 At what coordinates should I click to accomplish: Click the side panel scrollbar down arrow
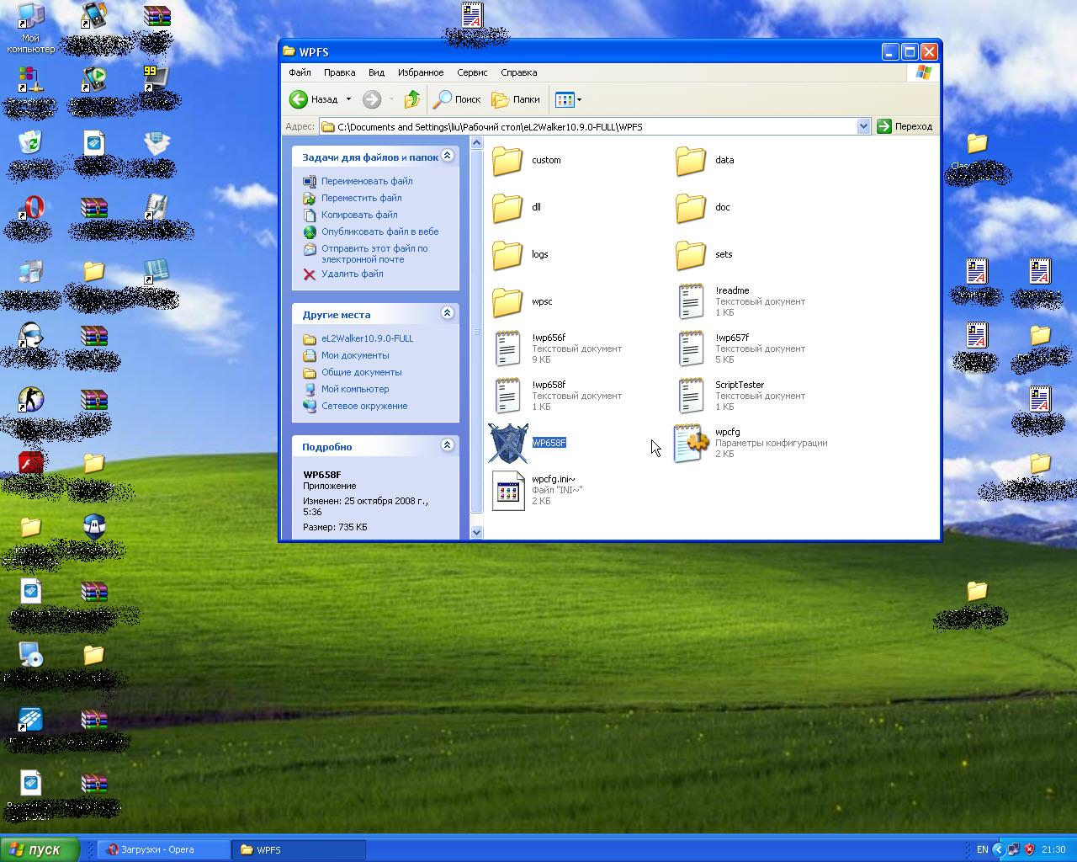(477, 532)
